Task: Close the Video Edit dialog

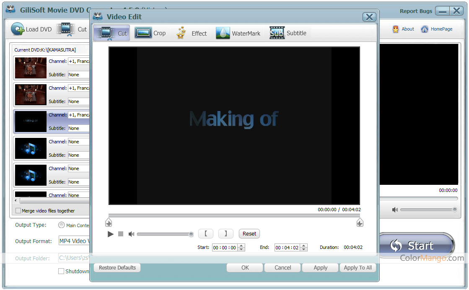Action: 369,17
